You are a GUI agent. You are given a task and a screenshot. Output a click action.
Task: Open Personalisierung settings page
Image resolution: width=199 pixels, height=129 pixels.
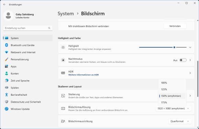click(28, 59)
